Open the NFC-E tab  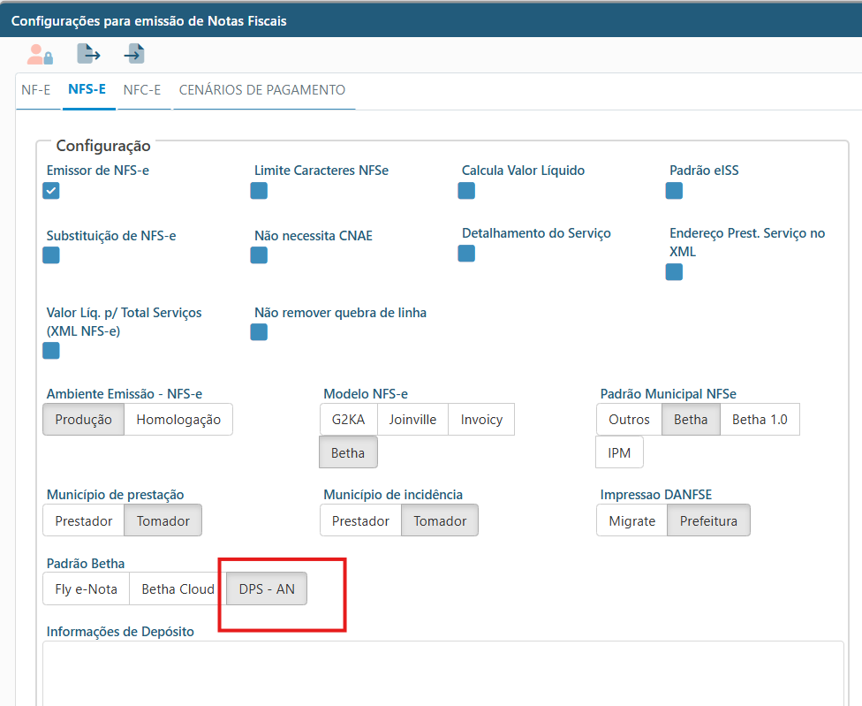click(x=141, y=90)
